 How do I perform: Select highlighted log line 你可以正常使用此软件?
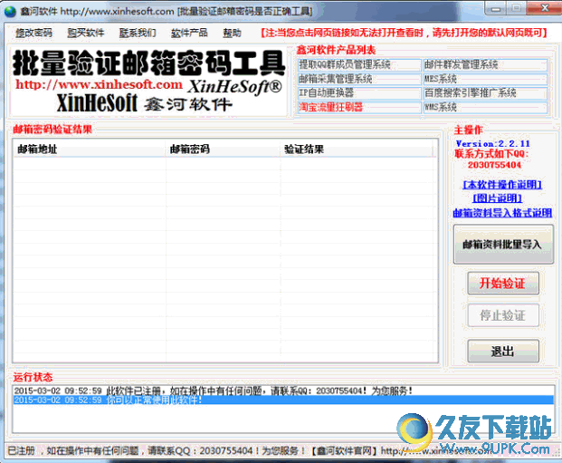283,400
